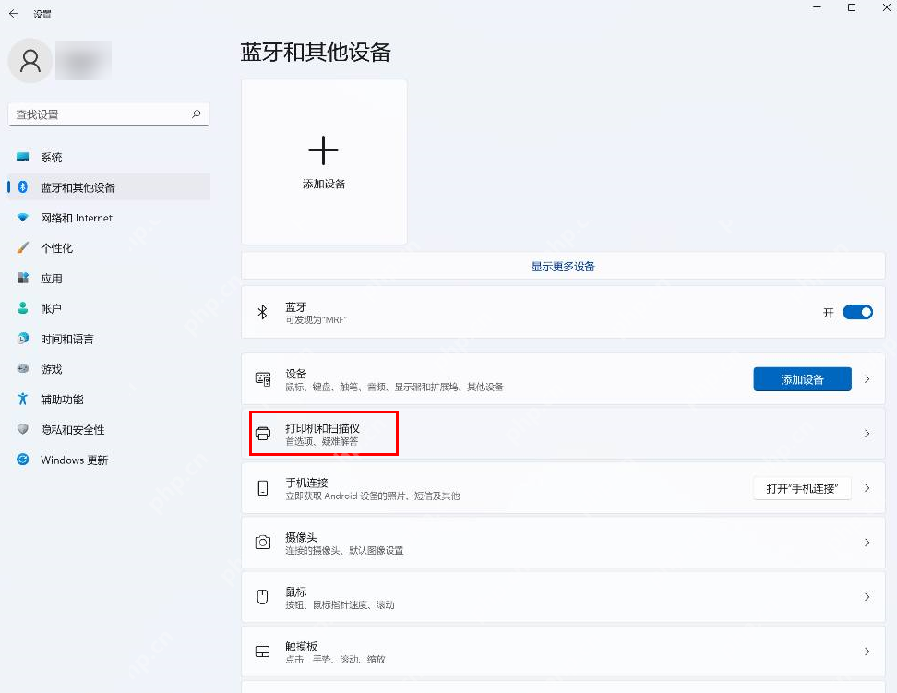Open 应用 settings category
Image resolution: width=897 pixels, height=693 pixels.
tap(109, 278)
